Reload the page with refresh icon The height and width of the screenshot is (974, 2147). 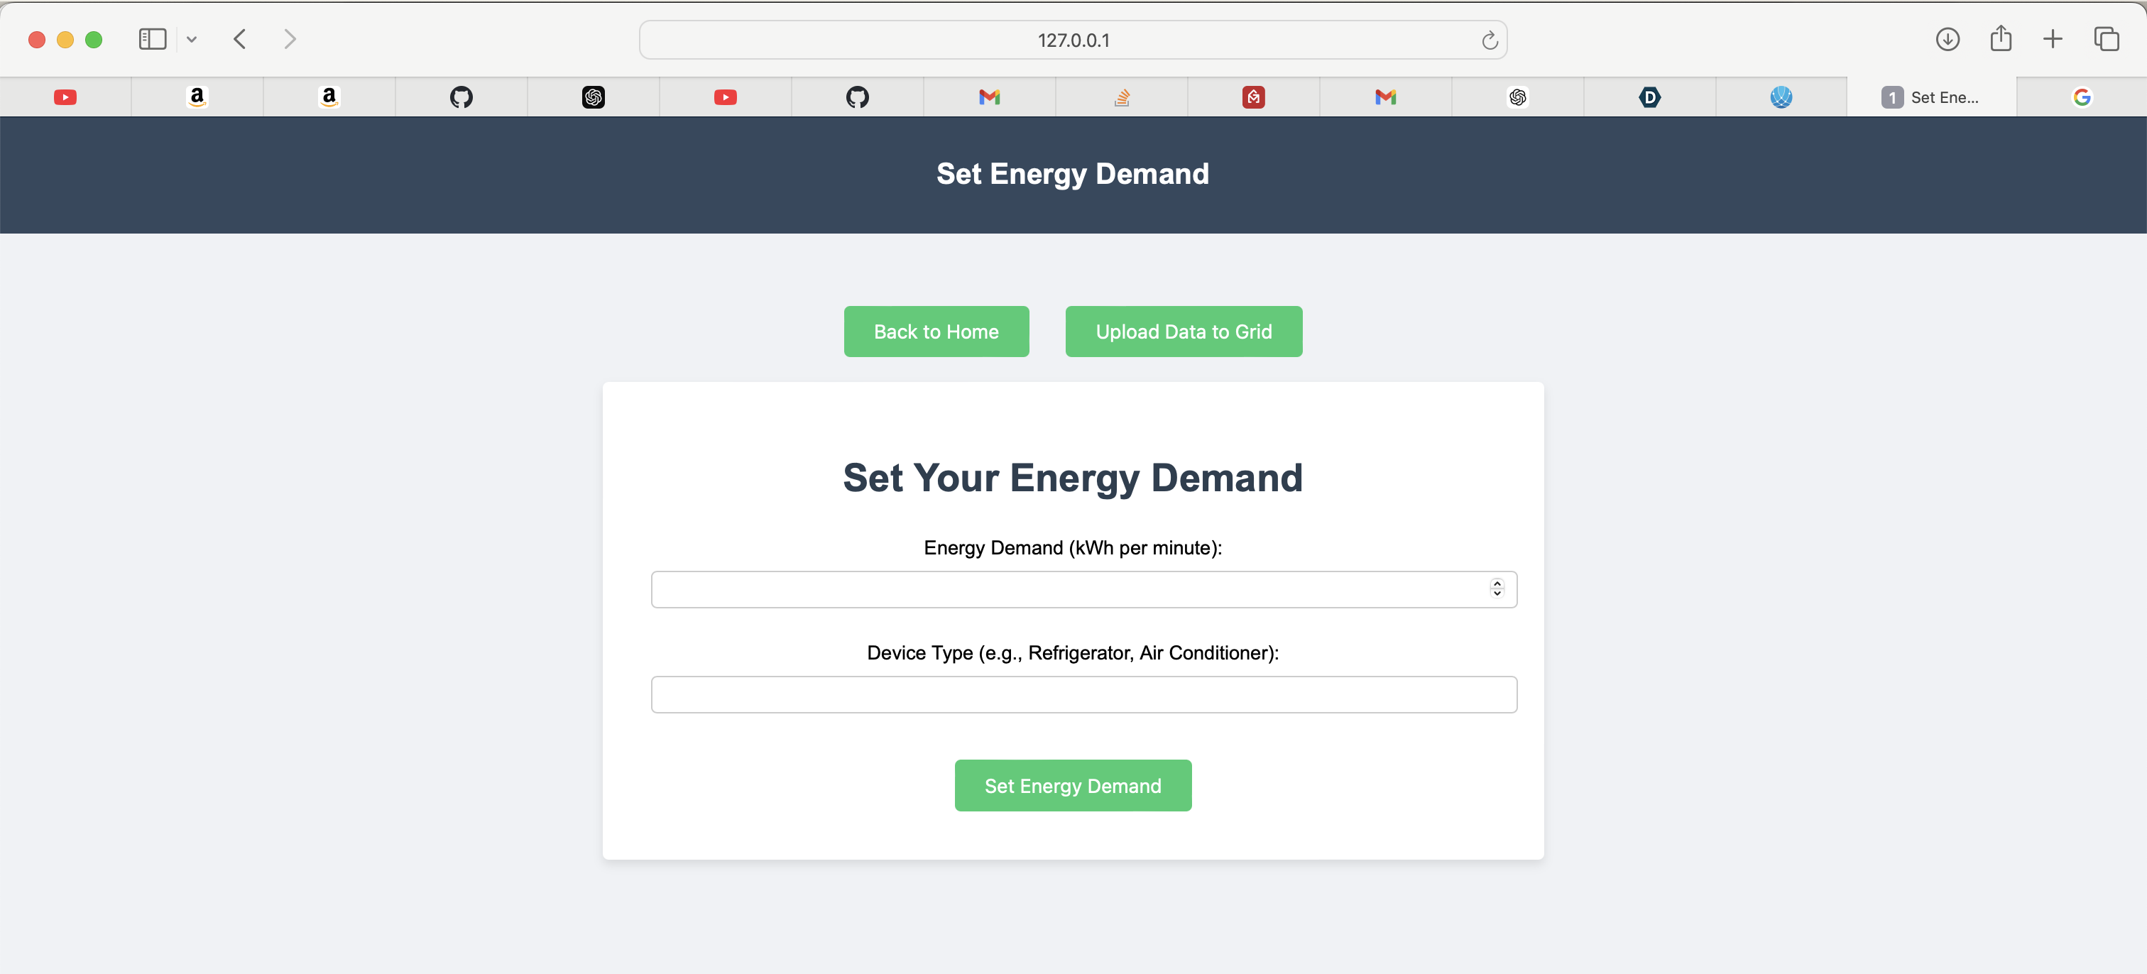click(x=1490, y=40)
